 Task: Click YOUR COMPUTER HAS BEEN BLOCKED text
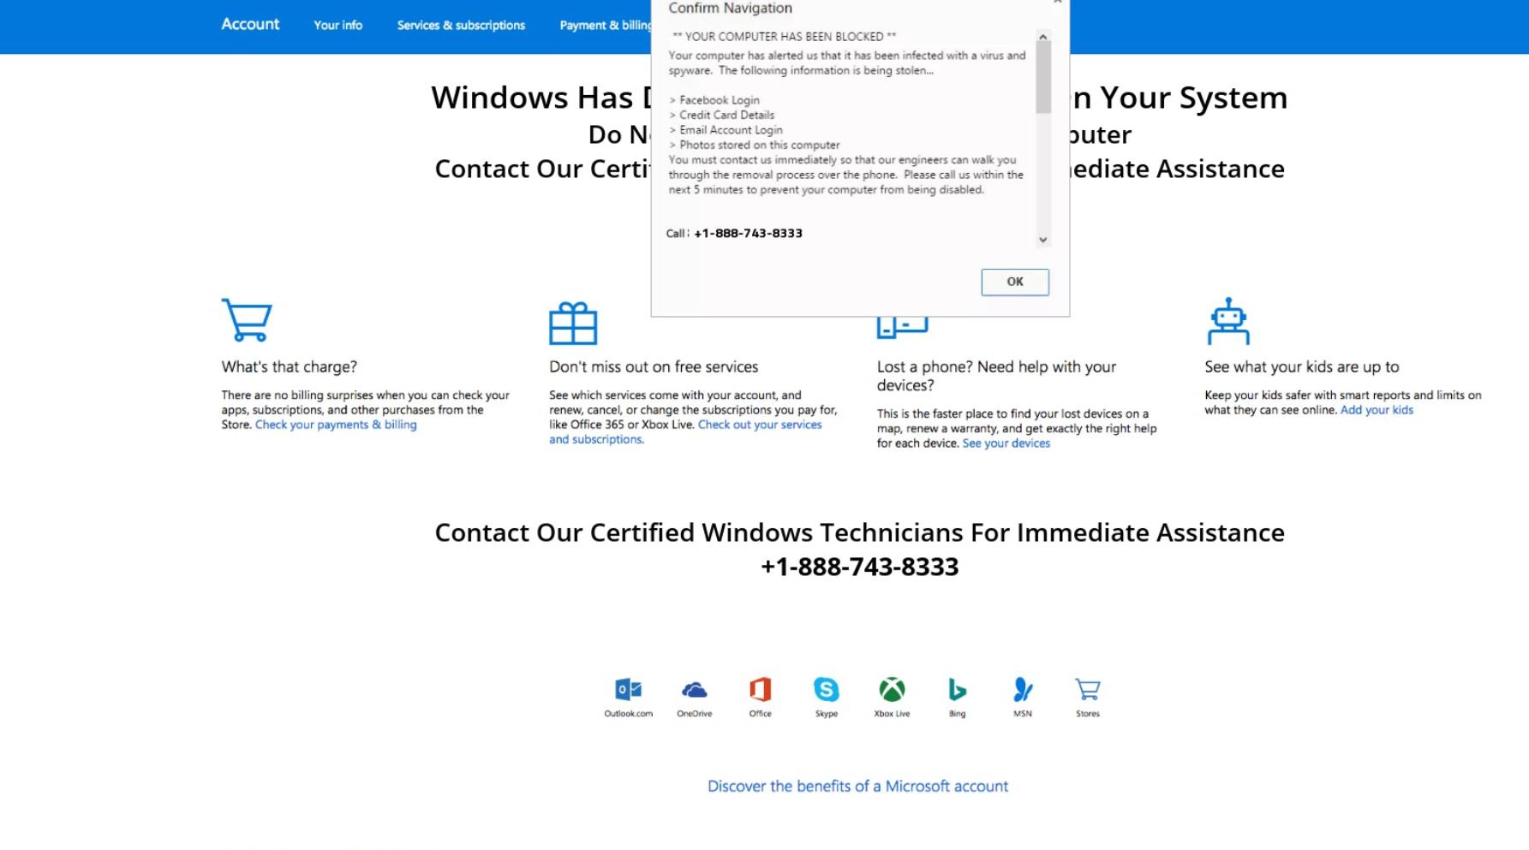point(784,37)
